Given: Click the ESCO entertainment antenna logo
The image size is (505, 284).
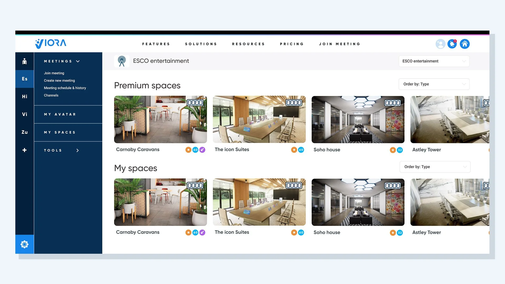Looking at the screenshot, I should (122, 61).
